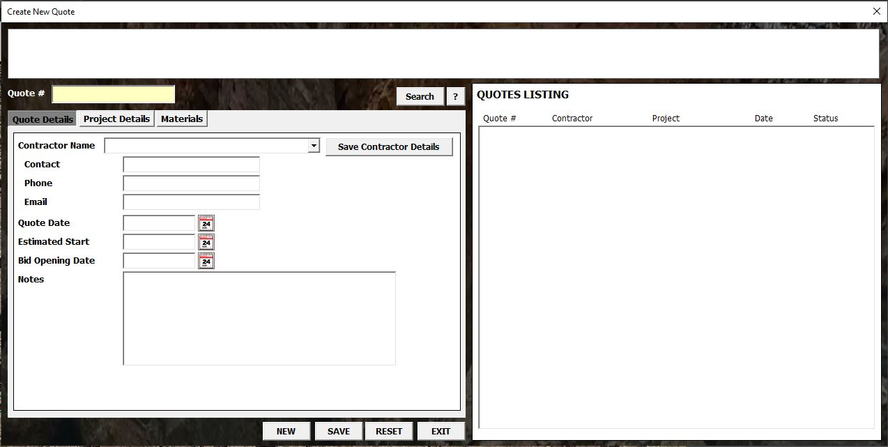Open the calendar picker for Quote Date
Viewport: 888px width, 447px height.
(206, 223)
